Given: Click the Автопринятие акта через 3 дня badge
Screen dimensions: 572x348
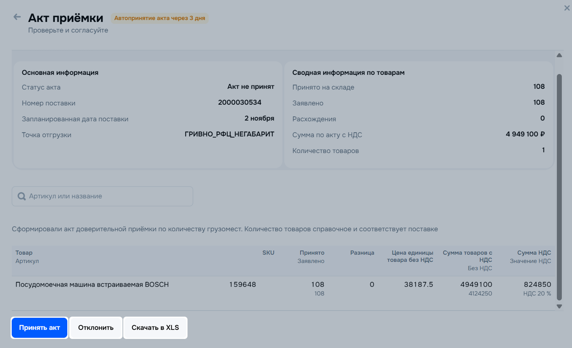Looking at the screenshot, I should point(160,18).
